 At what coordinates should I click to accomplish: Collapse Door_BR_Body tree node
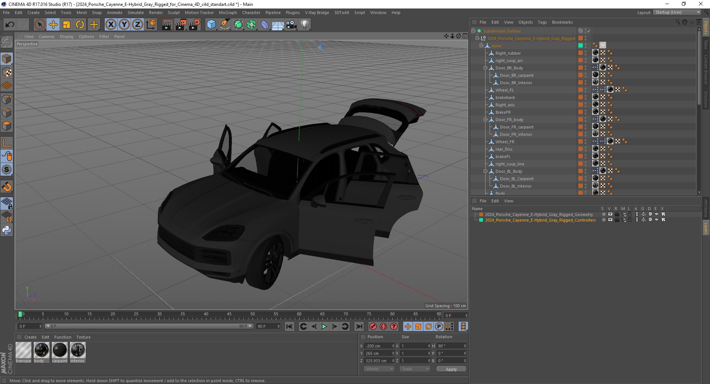tap(486, 68)
